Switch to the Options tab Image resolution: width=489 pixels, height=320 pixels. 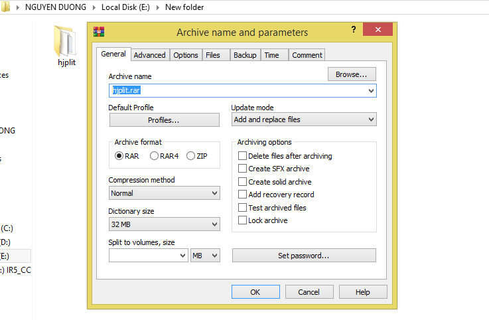[x=186, y=55]
